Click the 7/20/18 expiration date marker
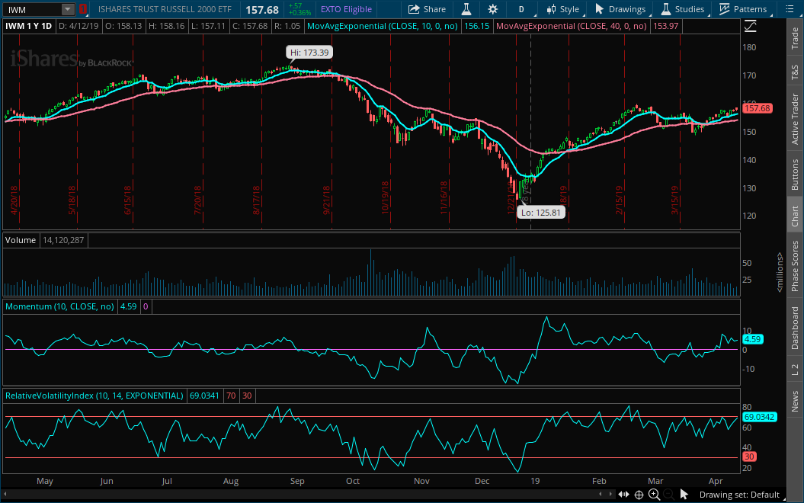 pyautogui.click(x=197, y=200)
